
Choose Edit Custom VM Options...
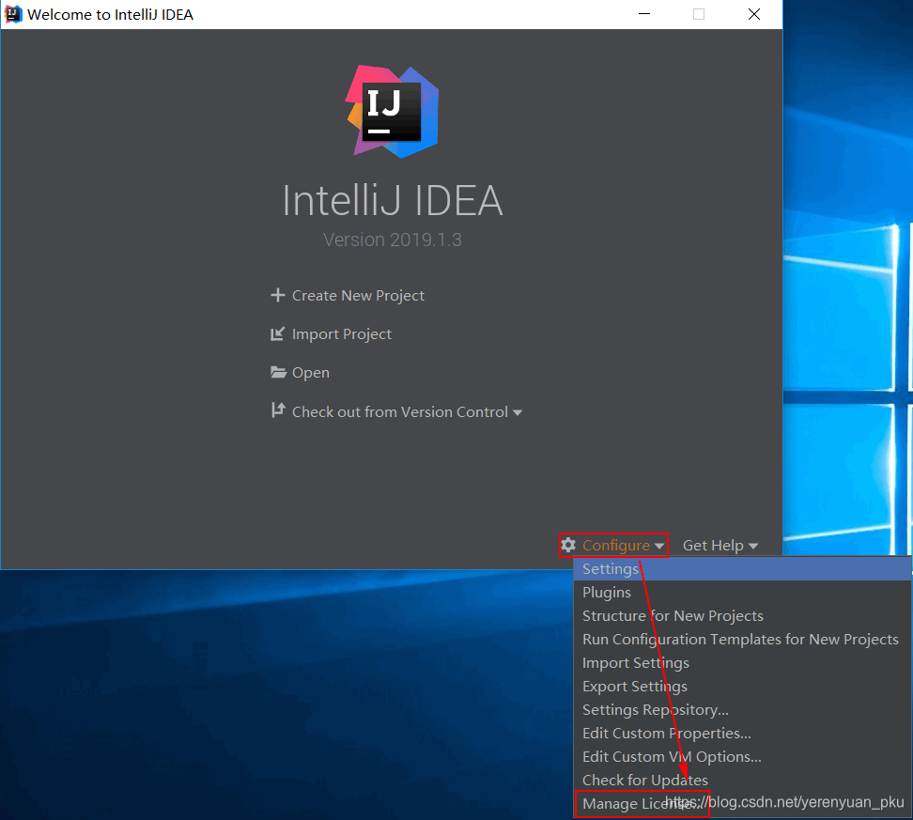(x=742, y=756)
